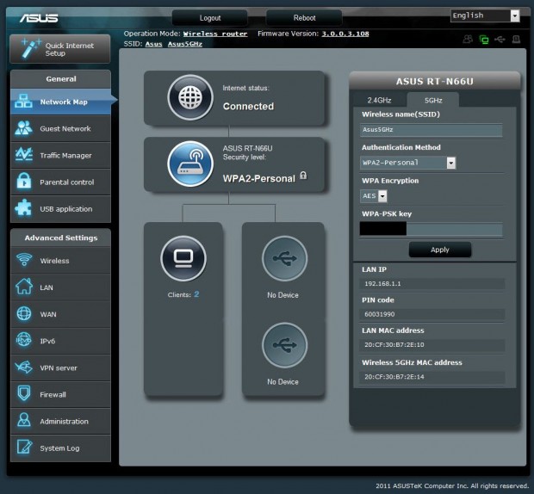The image size is (534, 494).
Task: Click the Asus SSID link in header
Action: tap(154, 44)
